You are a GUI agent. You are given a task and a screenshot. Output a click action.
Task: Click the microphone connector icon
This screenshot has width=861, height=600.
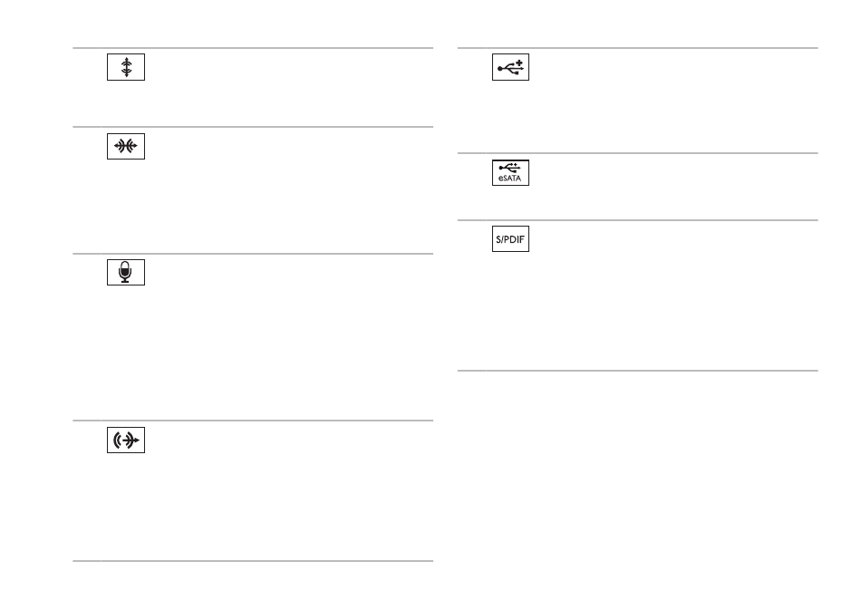[126, 272]
